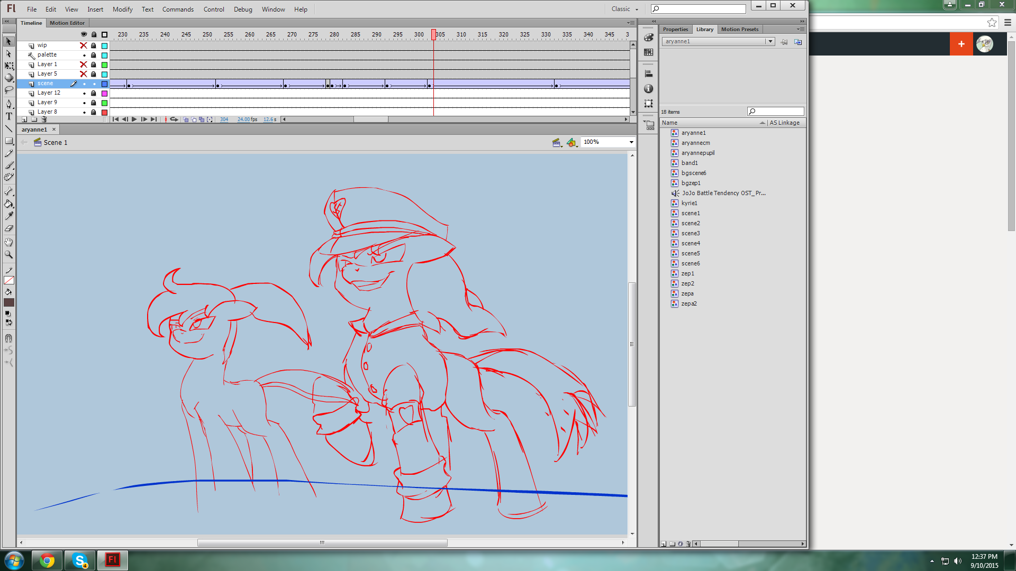Select scene3 in the library list
This screenshot has width=1016, height=571.
click(690, 233)
